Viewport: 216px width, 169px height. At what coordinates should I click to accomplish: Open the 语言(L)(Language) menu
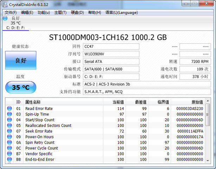click(121, 13)
